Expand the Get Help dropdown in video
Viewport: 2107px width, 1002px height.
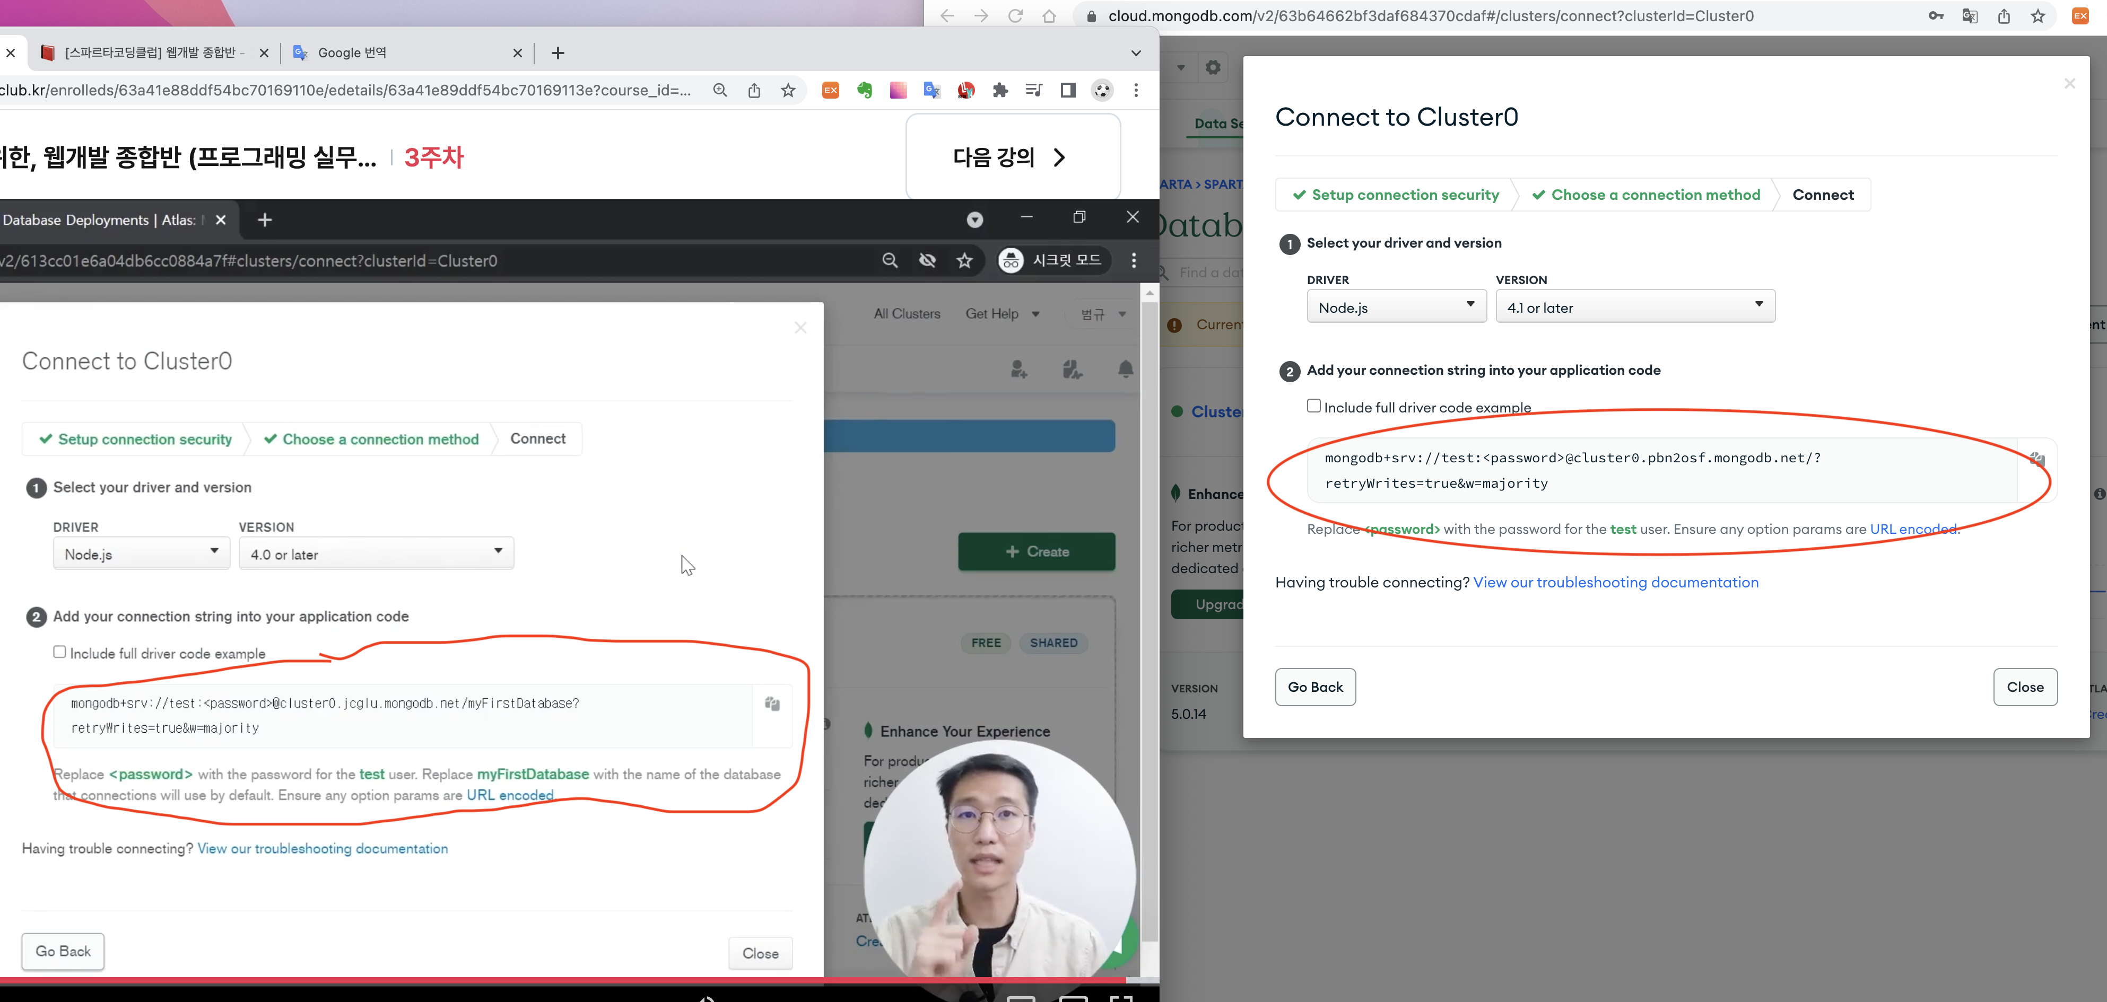click(1002, 314)
